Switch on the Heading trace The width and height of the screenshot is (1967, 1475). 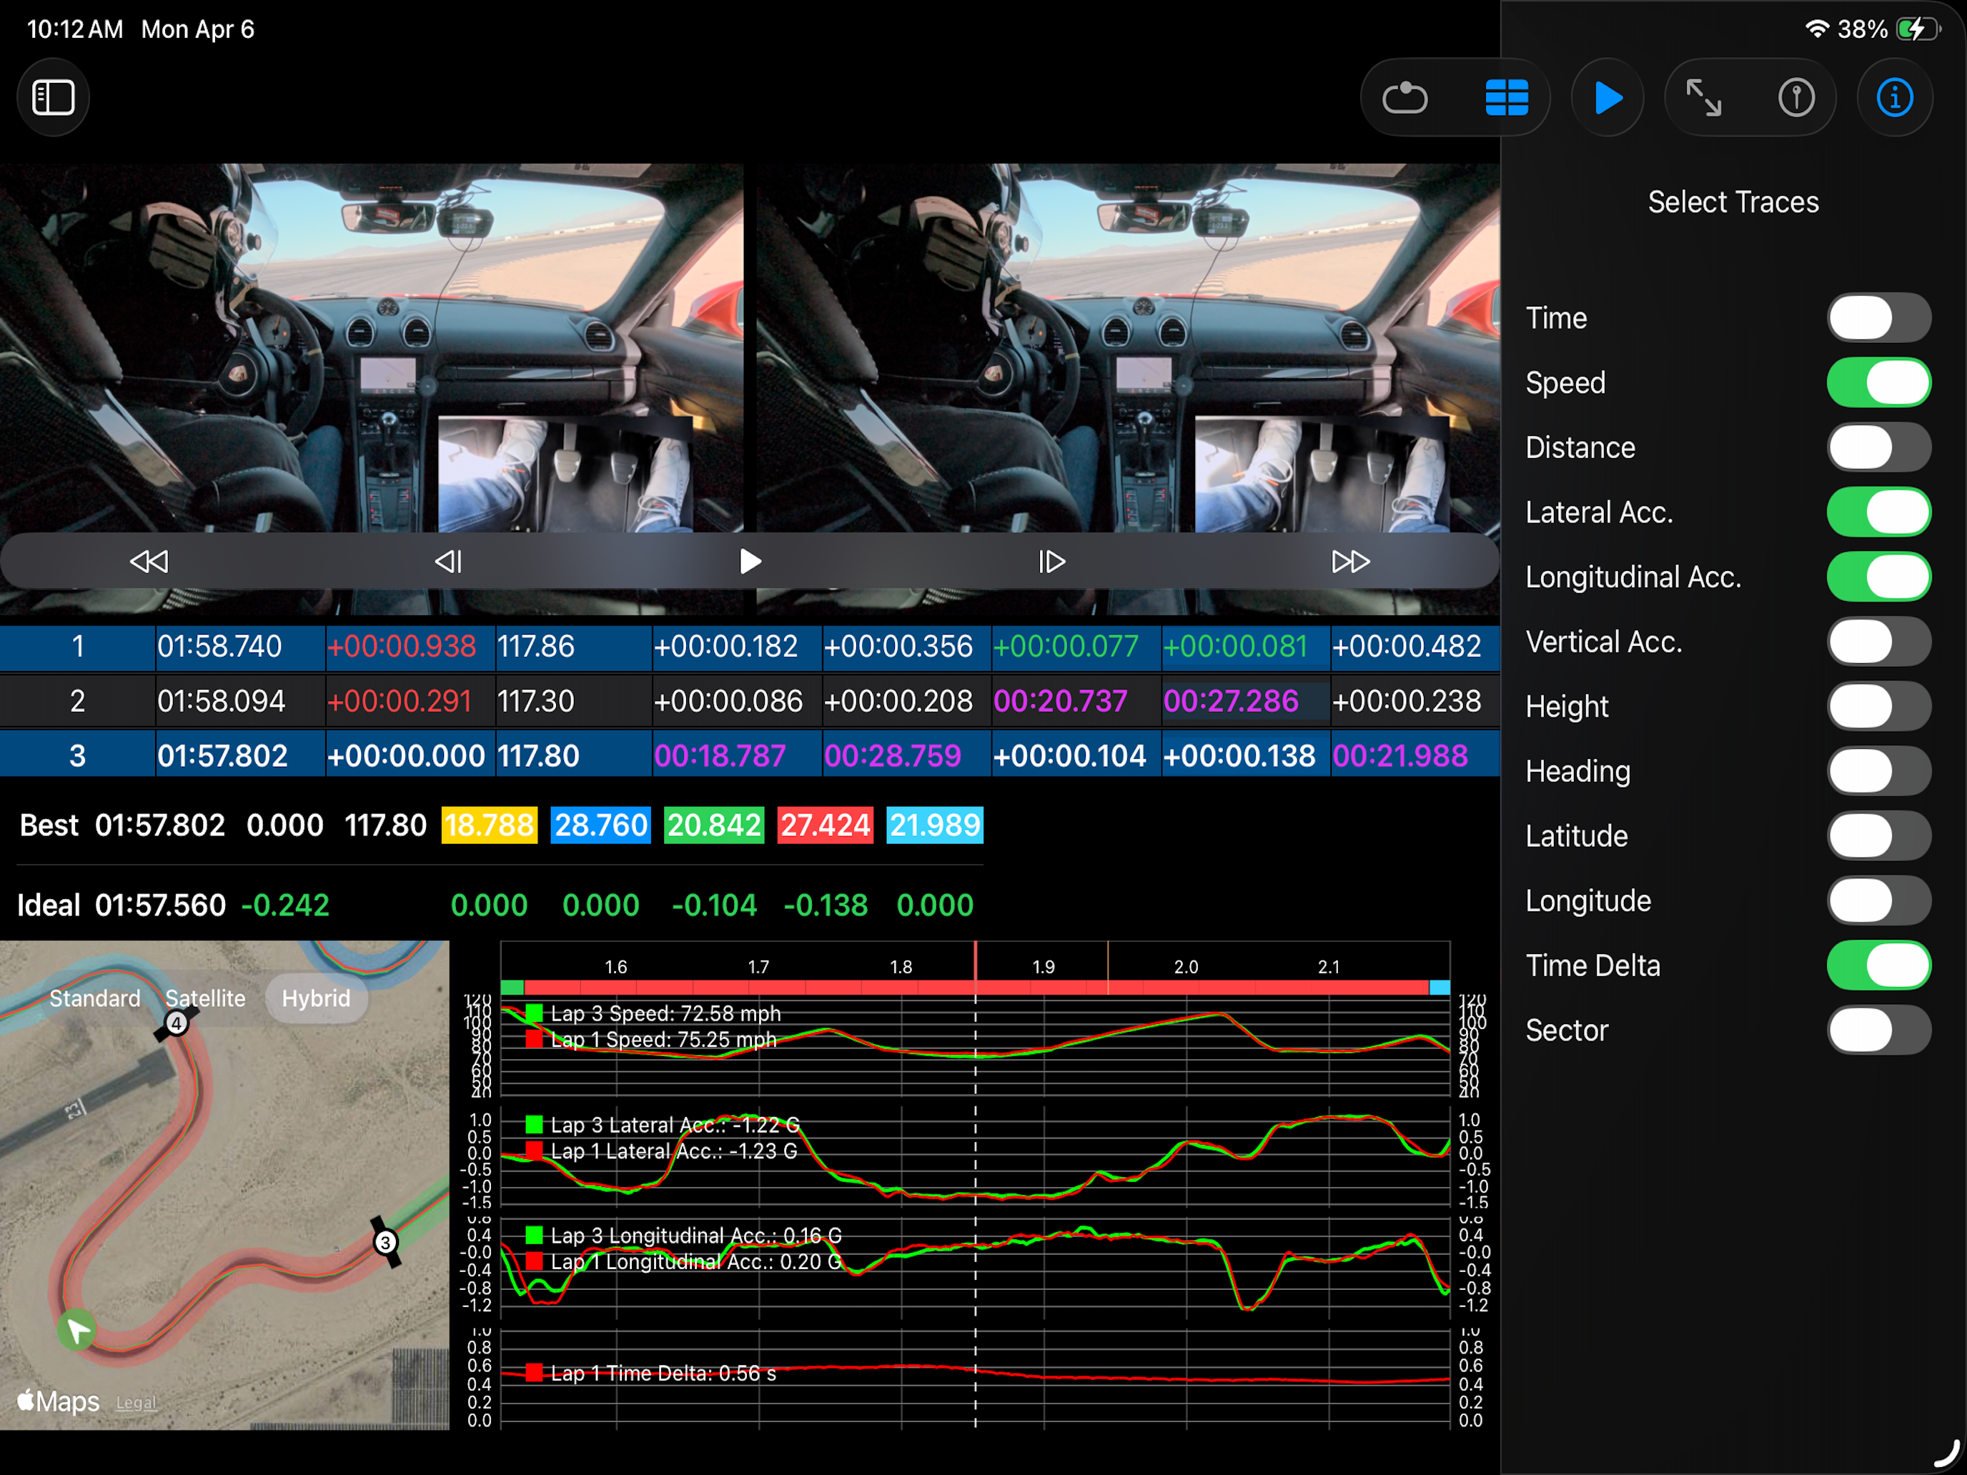point(1878,771)
